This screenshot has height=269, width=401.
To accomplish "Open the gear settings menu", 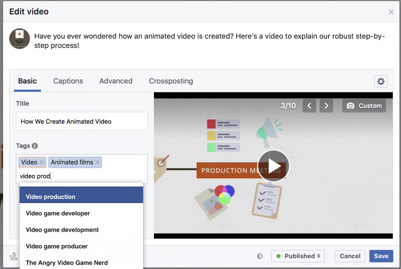I will (x=381, y=82).
